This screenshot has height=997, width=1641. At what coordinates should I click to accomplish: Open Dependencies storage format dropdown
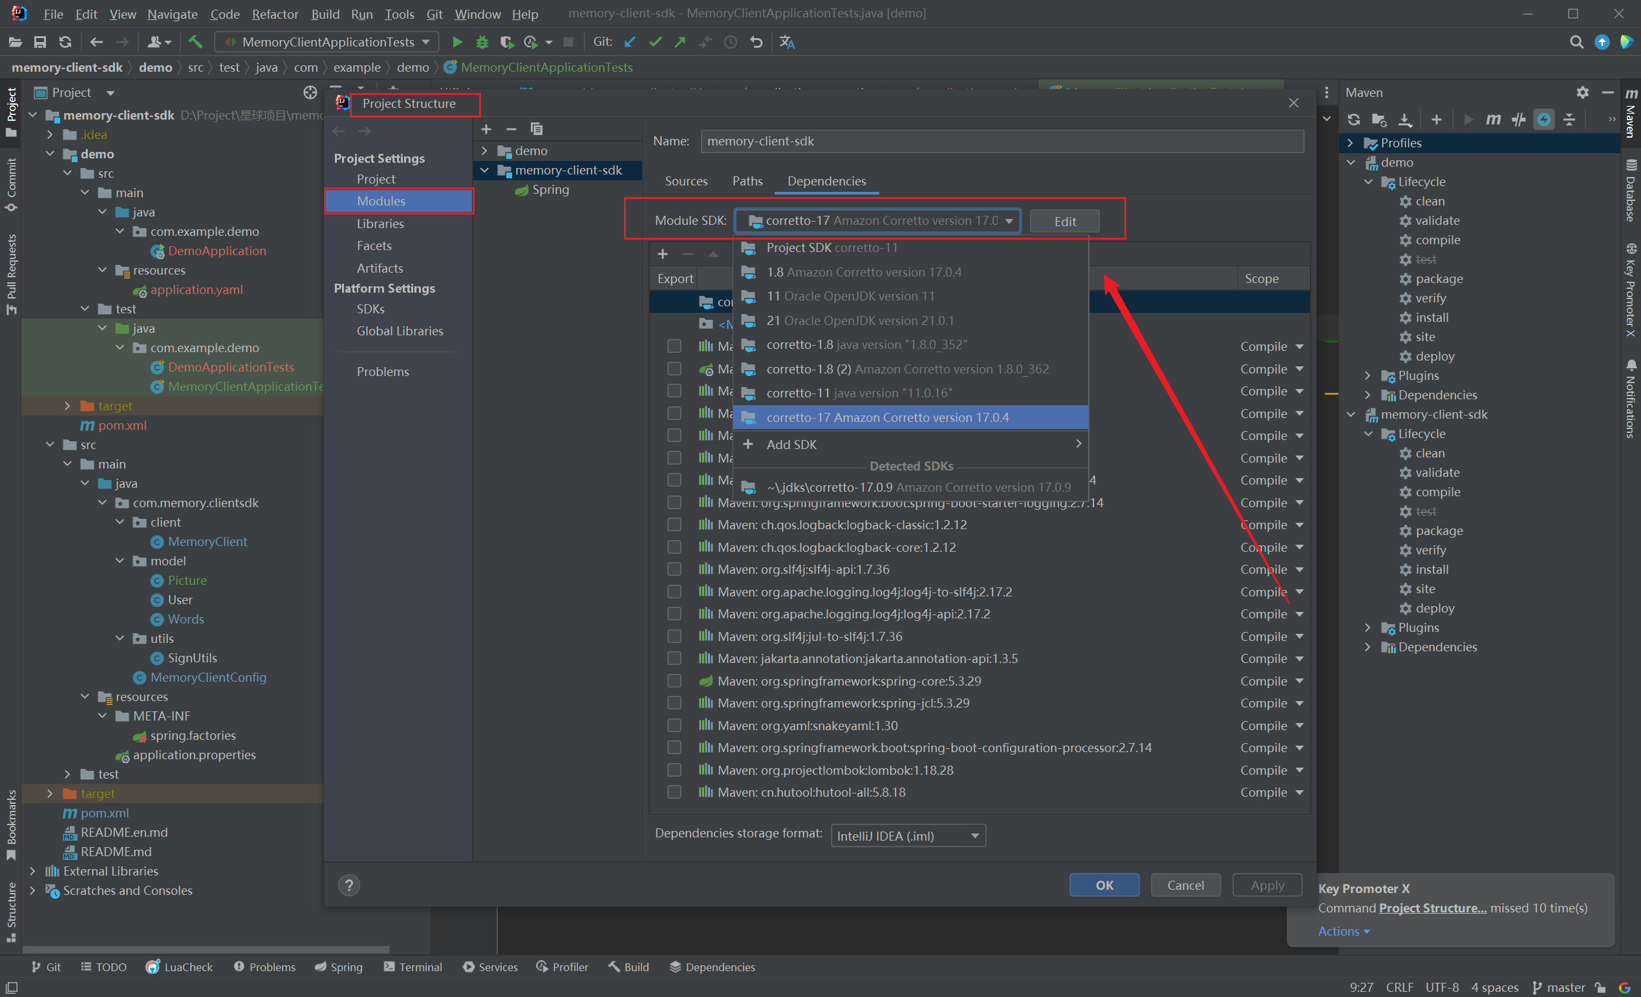coord(908,835)
